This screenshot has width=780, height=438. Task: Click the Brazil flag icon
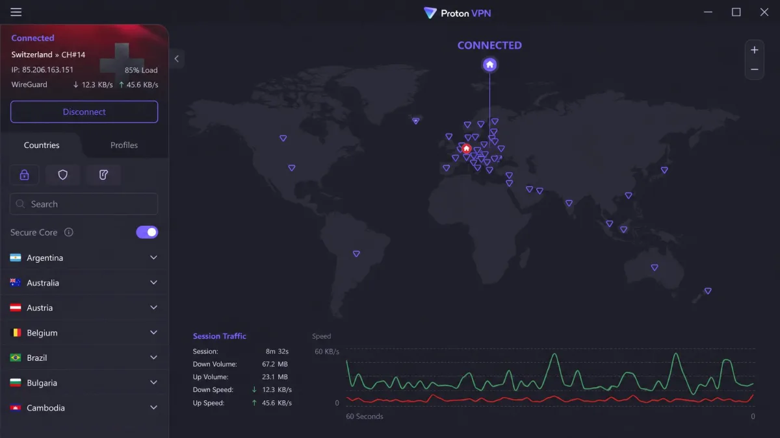pos(16,358)
